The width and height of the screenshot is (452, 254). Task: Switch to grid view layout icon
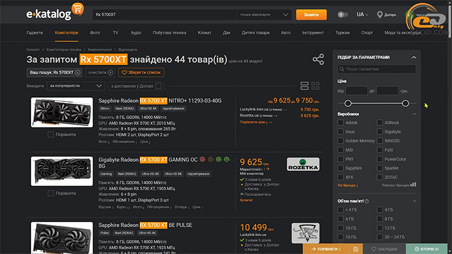click(x=316, y=86)
